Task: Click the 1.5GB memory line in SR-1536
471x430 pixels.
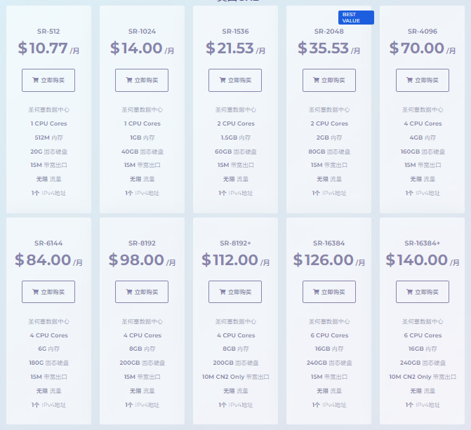Action: coord(236,137)
